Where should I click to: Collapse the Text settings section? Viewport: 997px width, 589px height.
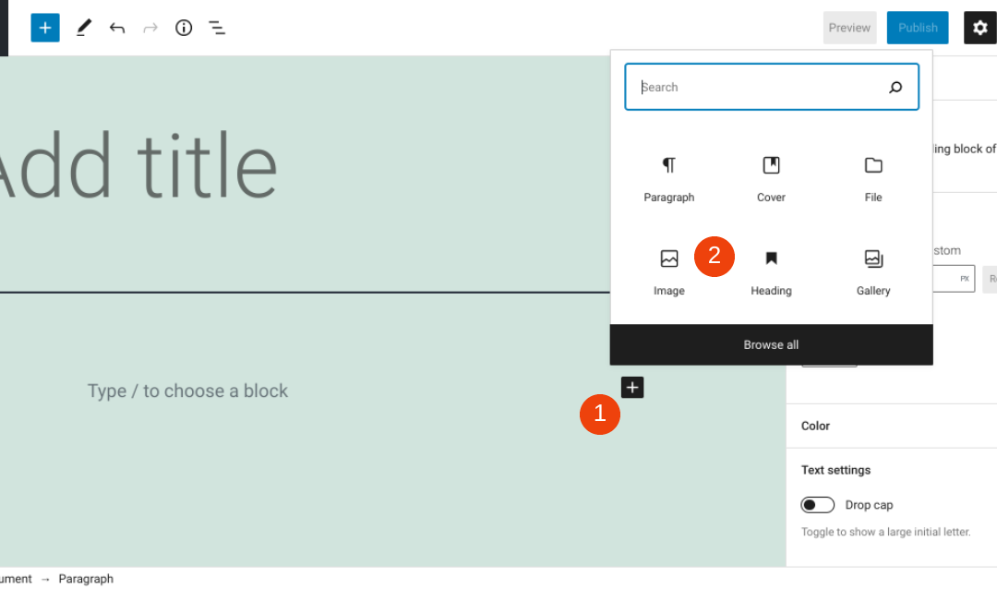[835, 470]
